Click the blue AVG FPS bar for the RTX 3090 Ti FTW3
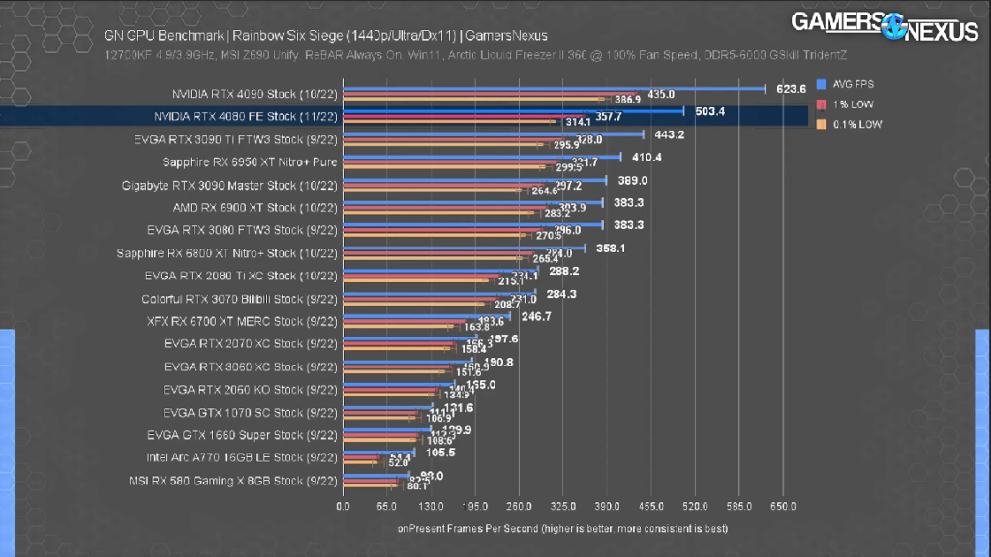Image resolution: width=991 pixels, height=557 pixels. pyautogui.click(x=493, y=133)
